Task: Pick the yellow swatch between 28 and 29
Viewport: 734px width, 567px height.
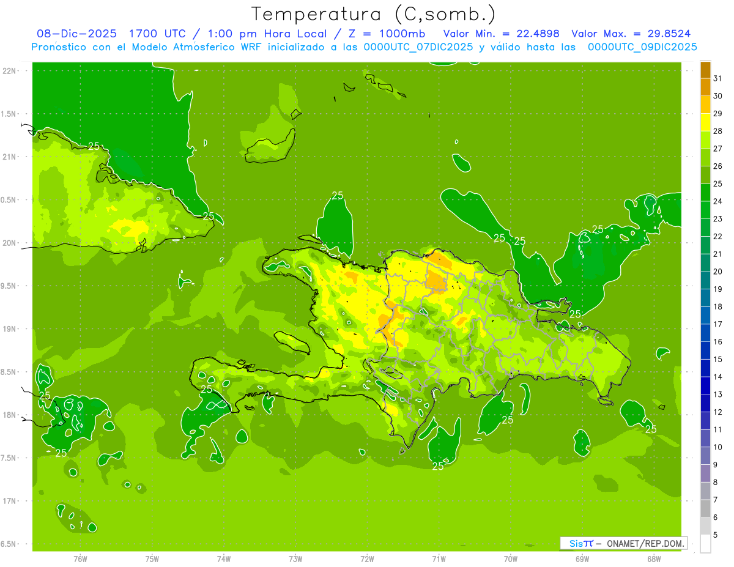Action: coord(705,122)
